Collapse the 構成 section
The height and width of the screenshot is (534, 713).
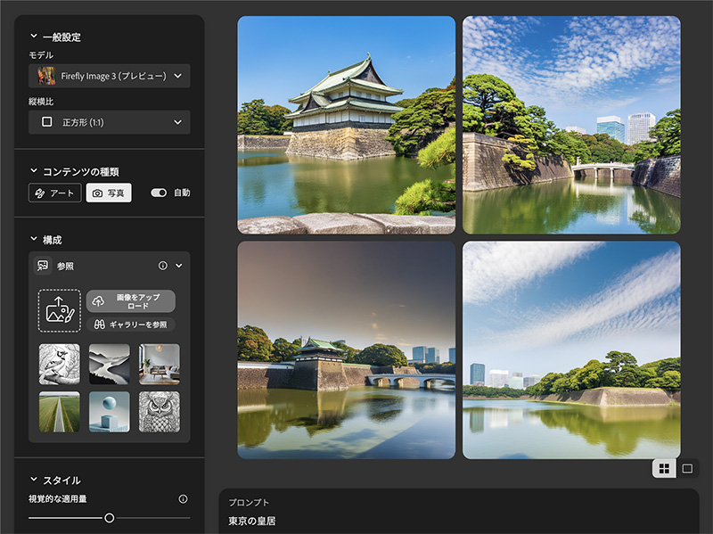(x=34, y=240)
